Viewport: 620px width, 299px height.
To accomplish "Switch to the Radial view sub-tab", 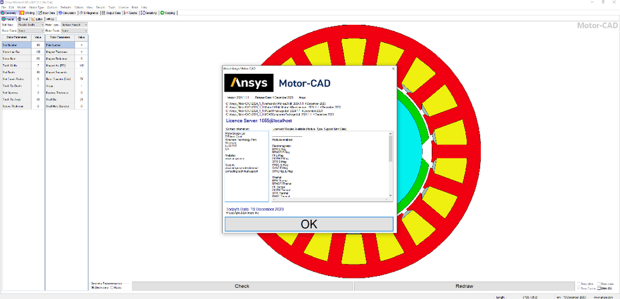I will point(8,19).
